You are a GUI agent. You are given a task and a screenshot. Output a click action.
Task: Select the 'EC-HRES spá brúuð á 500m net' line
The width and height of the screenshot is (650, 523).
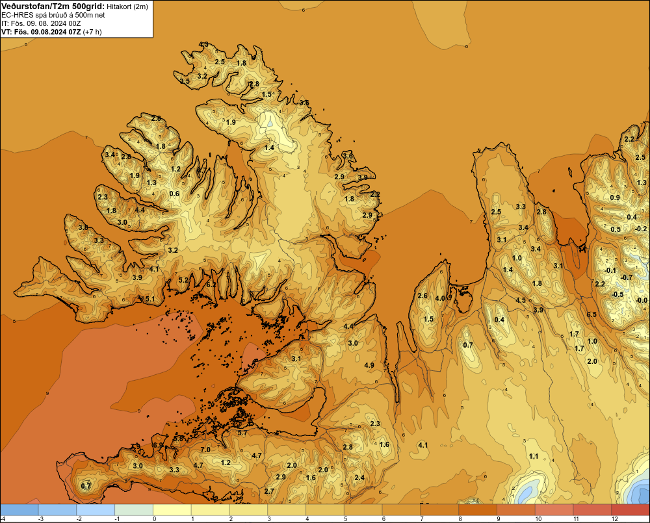53,15
